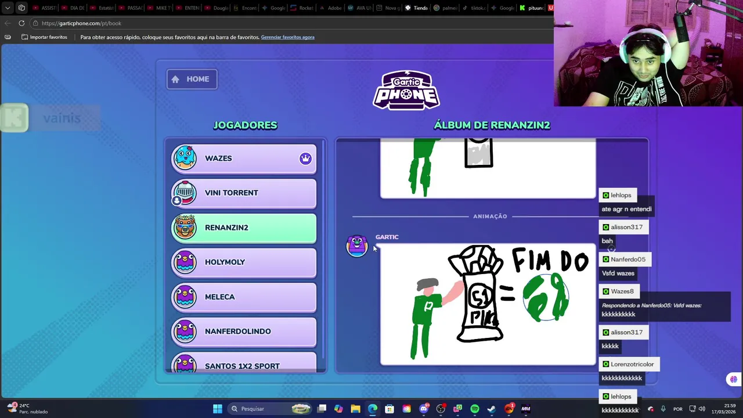743x418 pixels.
Task: Click MELECA's purple avatar
Action: tap(185, 296)
